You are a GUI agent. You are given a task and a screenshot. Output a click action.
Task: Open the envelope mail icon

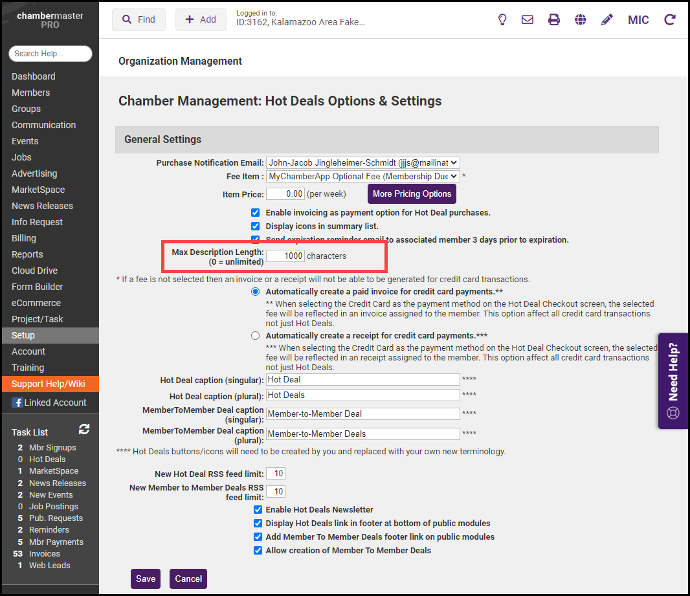[528, 19]
